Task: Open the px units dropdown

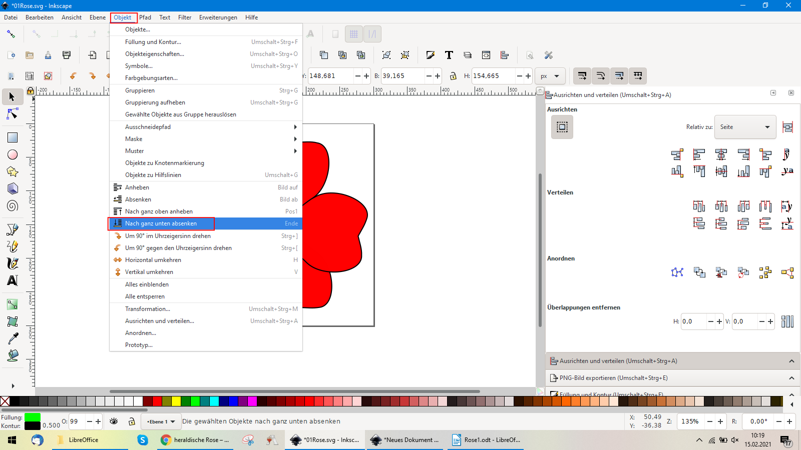Action: click(x=550, y=76)
